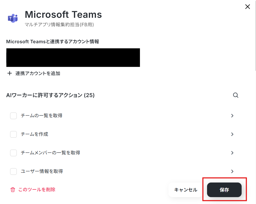Click the キャンセル button
Image resolution: width=256 pixels, height=204 pixels.
point(186,190)
